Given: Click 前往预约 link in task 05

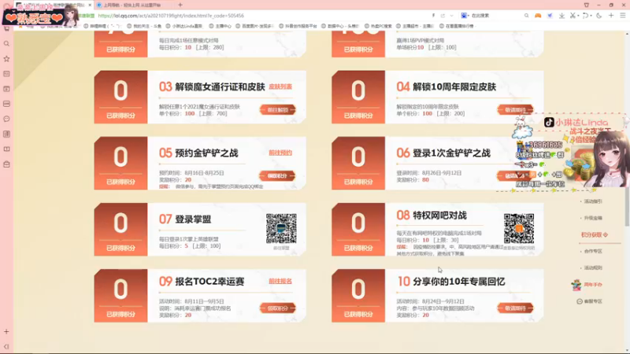Looking at the screenshot, I should 280,153.
